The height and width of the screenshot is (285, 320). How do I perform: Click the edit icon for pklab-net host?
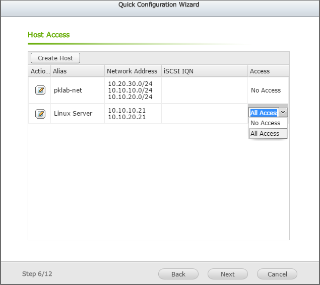(x=40, y=90)
